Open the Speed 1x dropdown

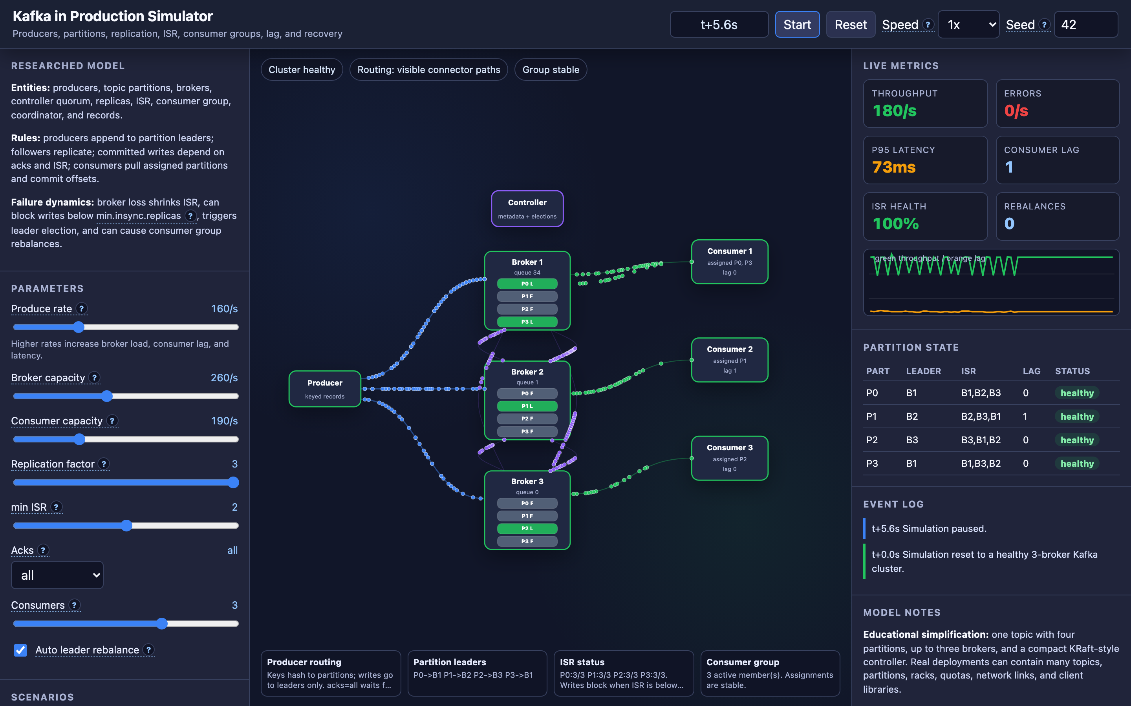coord(968,24)
